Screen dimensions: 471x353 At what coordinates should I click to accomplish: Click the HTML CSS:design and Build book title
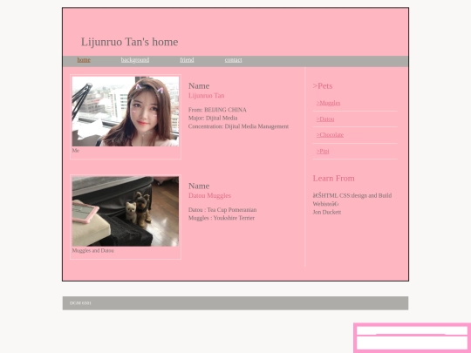[352, 200]
